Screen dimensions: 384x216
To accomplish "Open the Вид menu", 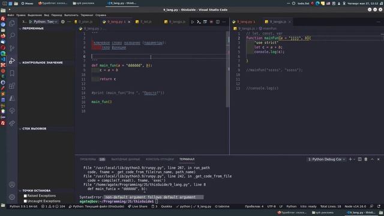I will click(47, 15).
